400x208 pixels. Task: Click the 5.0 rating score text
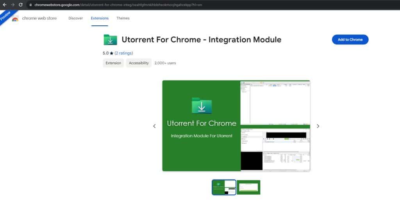click(x=105, y=53)
